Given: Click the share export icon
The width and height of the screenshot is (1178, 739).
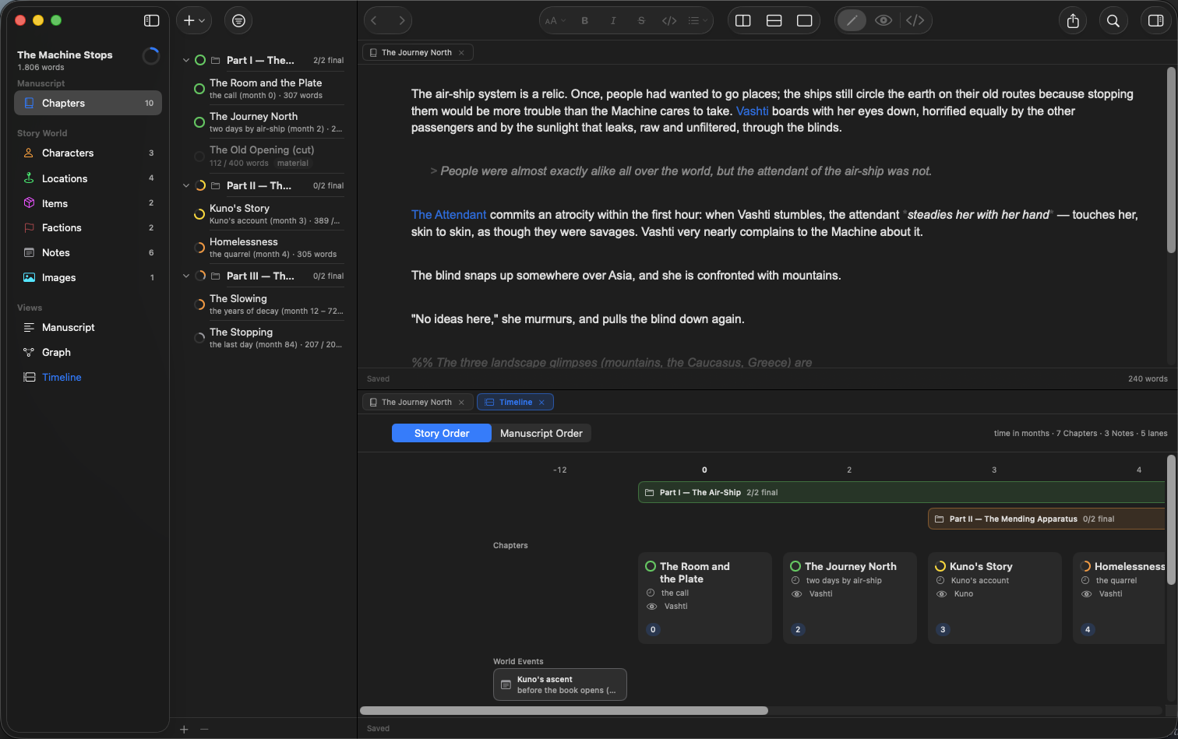Looking at the screenshot, I should [x=1073, y=21].
